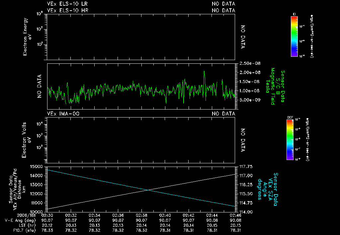The height and width of the screenshot is (235, 340).
Task: Click the 02:46 time axis tick label
Action: tap(235, 215)
